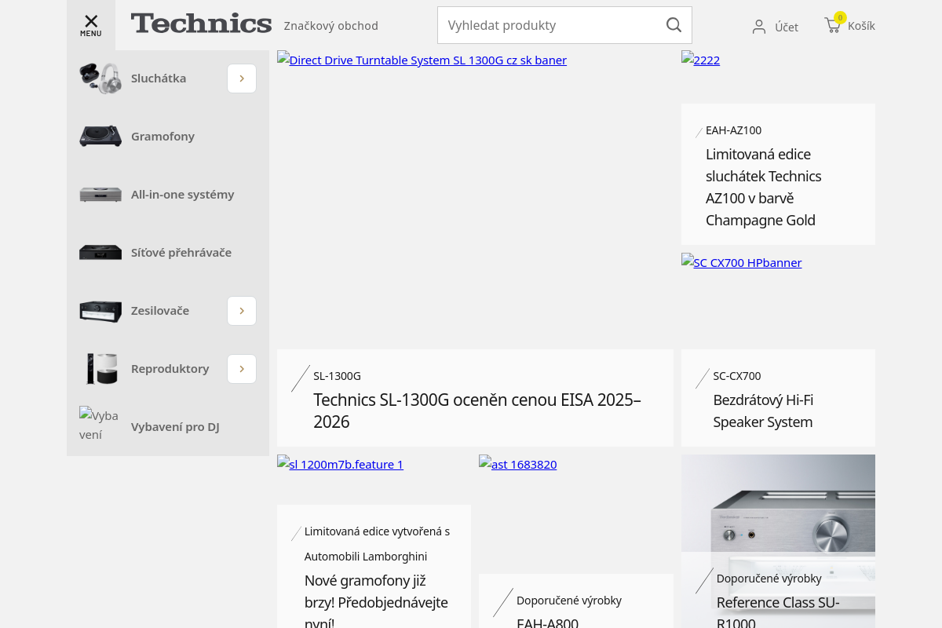This screenshot has width=942, height=628.
Task: Click the SL-1300G label text
Action: [x=337, y=376]
